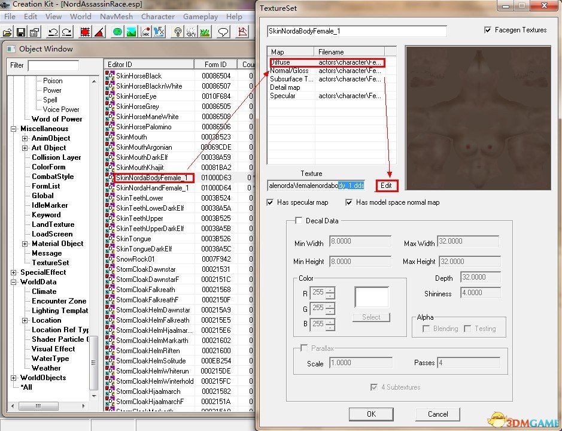This screenshot has height=431, width=562.
Task: Uncheck Has model space normal map
Action: (349, 202)
